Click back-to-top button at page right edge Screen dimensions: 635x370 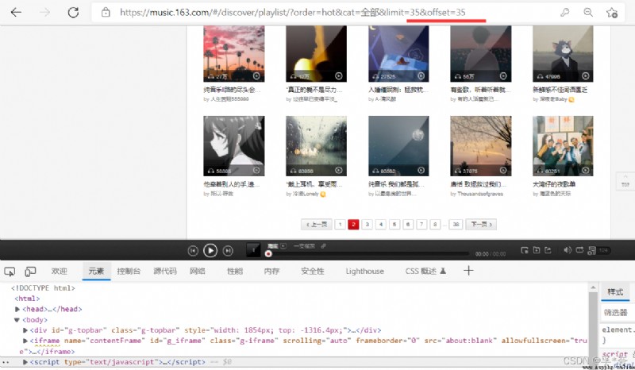click(625, 181)
